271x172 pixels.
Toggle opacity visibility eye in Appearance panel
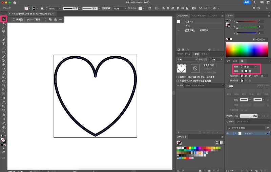(179, 30)
